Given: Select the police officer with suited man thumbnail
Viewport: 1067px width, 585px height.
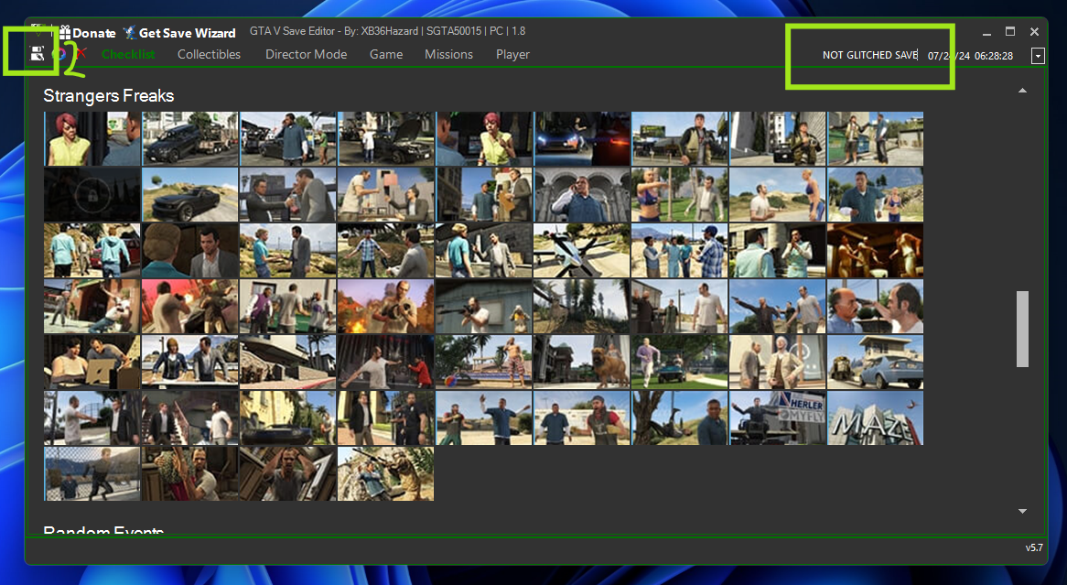Looking at the screenshot, I should 386,418.
